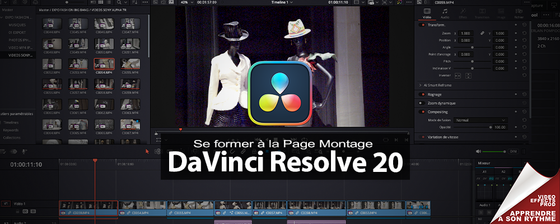Open the Fichier inspector tab
The width and height of the screenshot is (560, 224).
(x=519, y=13)
